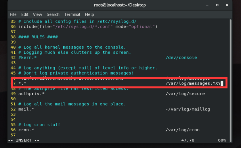Click the 'cron.*' selector
The image size is (241, 148).
26,130
